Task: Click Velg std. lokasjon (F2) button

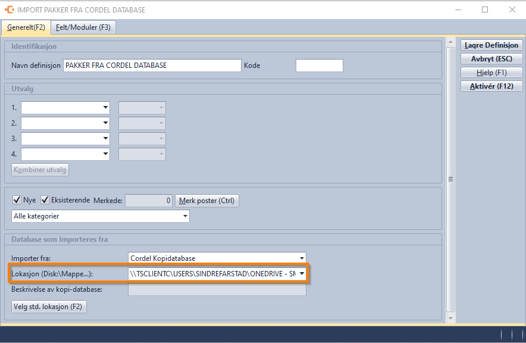Action: click(x=49, y=307)
